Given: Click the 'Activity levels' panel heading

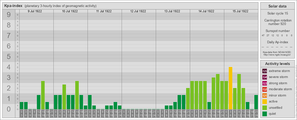Looking at the screenshot, I should tap(277, 64).
